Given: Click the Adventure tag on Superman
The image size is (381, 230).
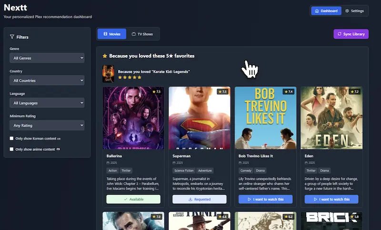Looking at the screenshot, I should click(x=205, y=171).
